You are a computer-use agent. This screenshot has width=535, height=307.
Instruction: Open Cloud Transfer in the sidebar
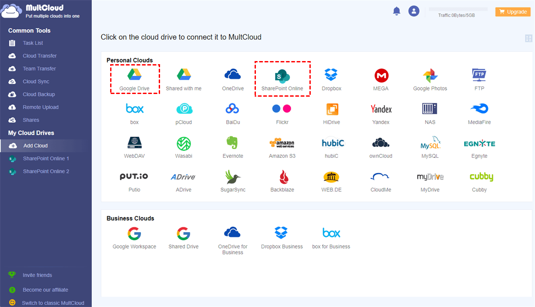point(40,56)
